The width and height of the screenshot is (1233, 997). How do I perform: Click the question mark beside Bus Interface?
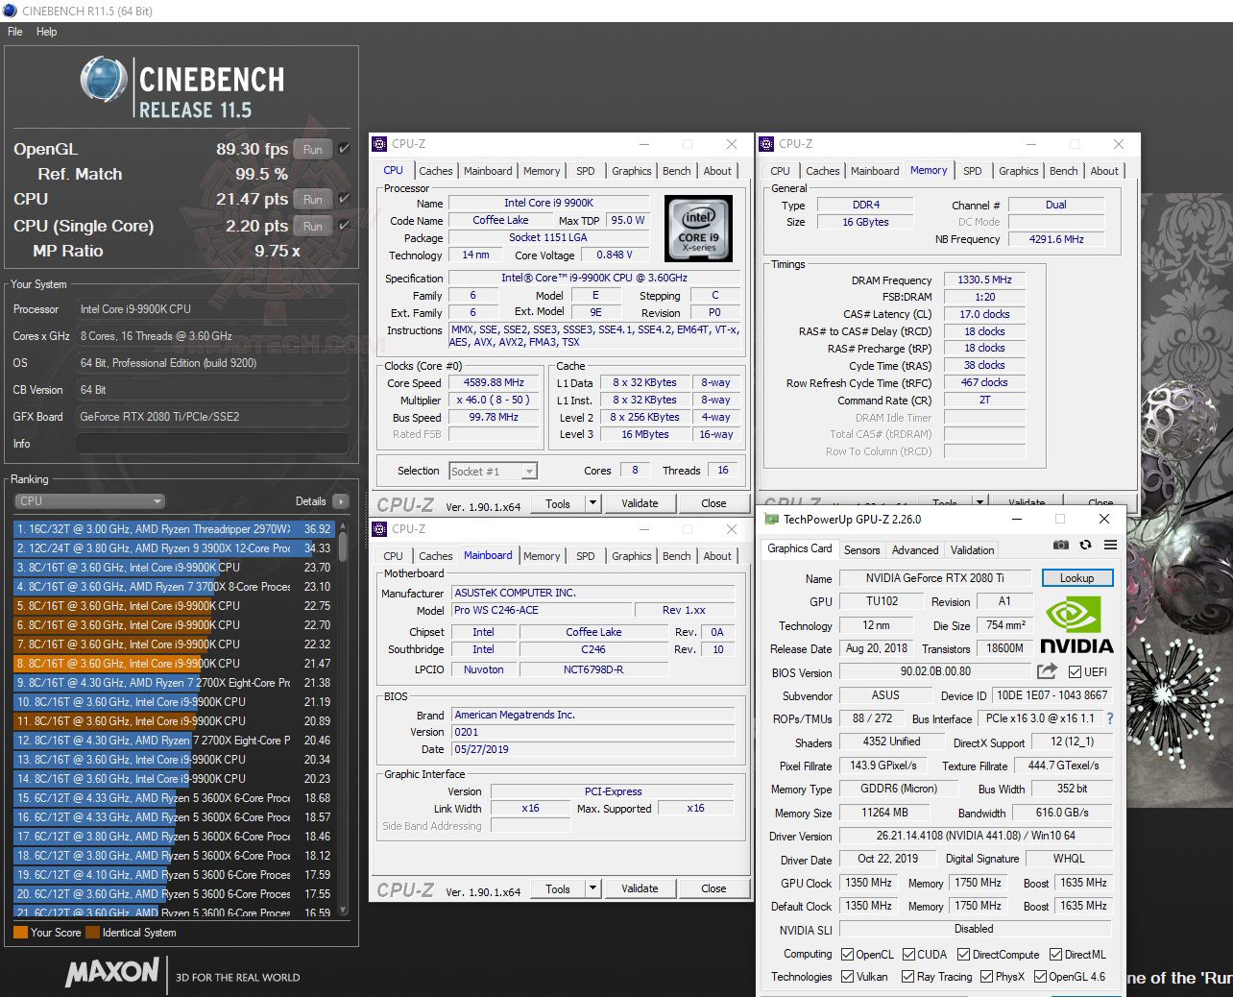pyautogui.click(x=1110, y=717)
